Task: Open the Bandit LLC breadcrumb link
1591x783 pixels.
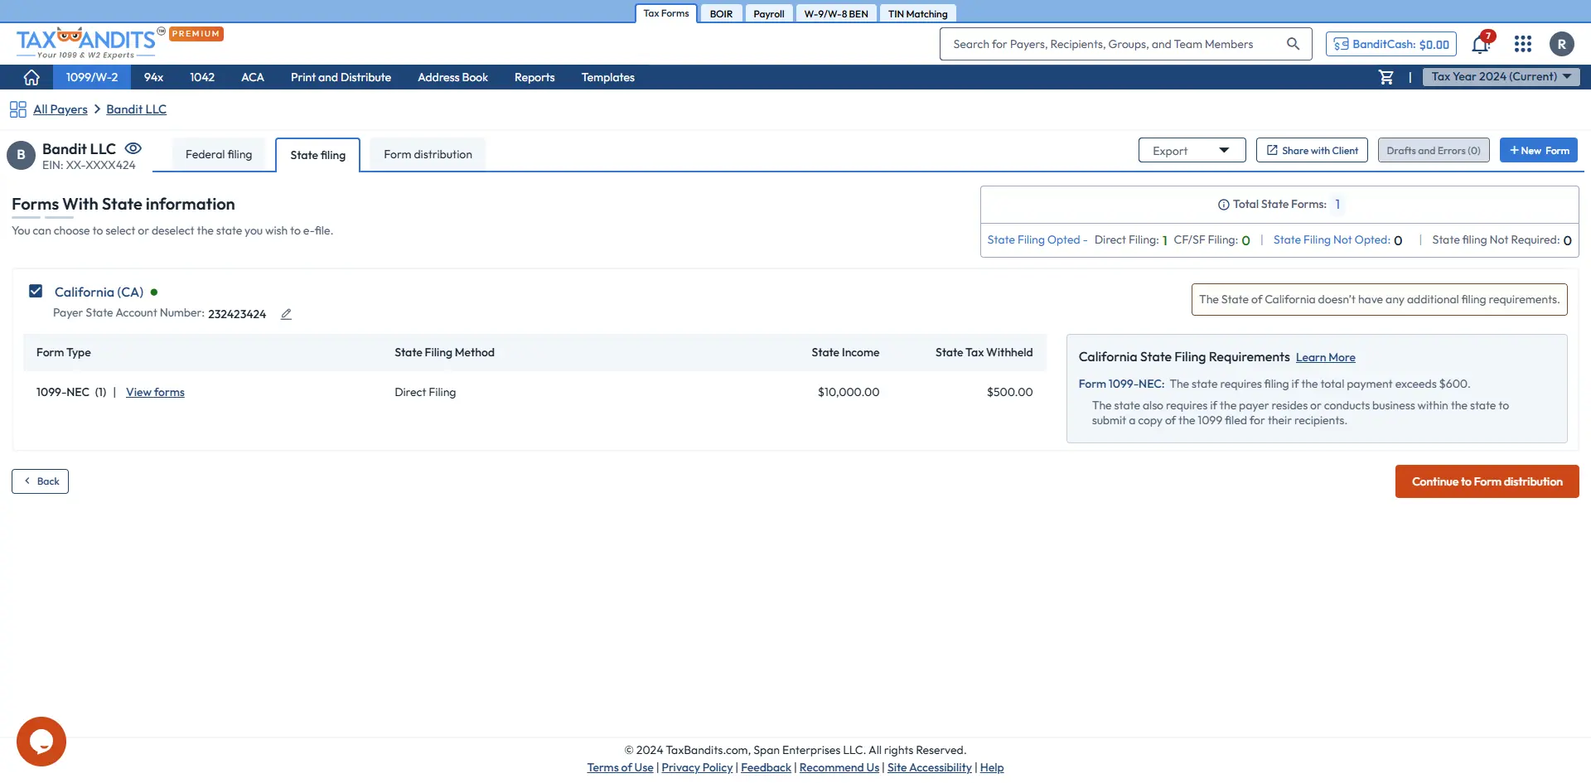Action: (136, 109)
